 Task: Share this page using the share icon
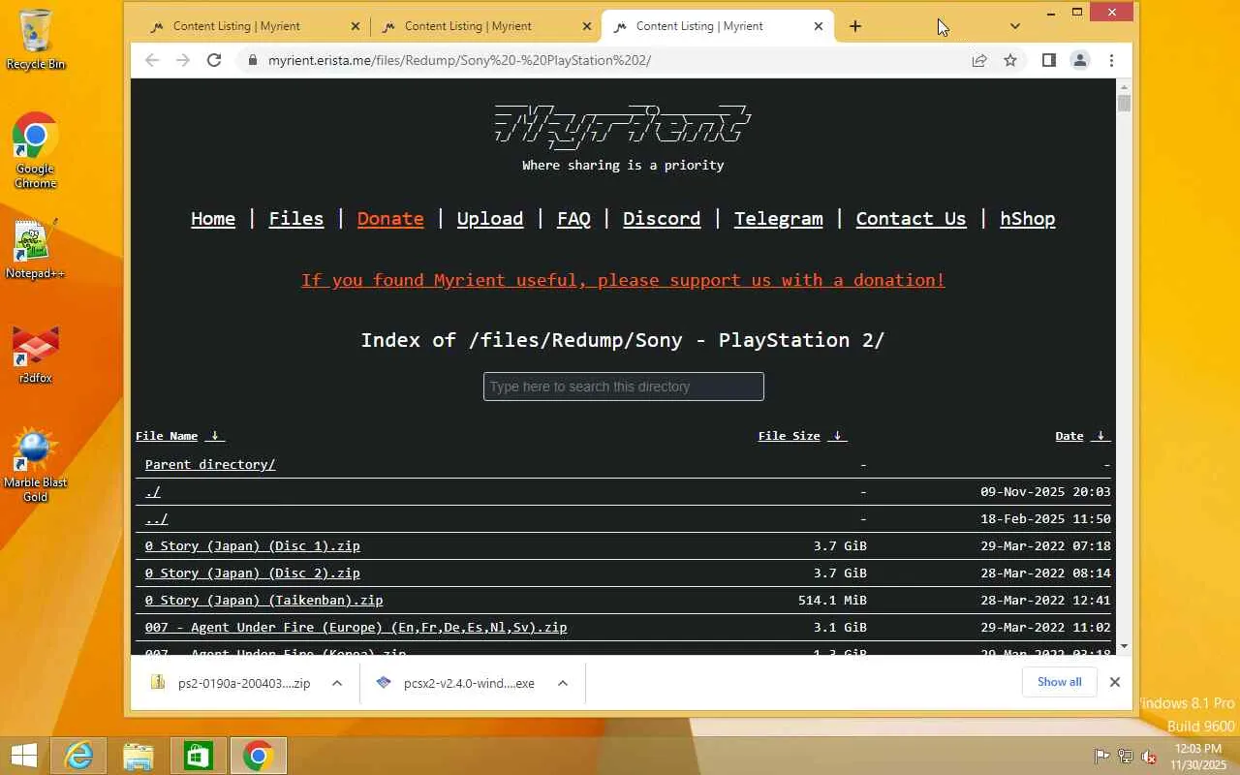[979, 60]
